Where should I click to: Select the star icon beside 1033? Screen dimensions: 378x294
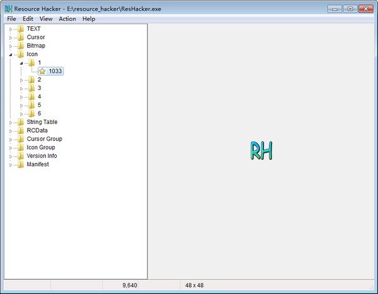tap(42, 71)
